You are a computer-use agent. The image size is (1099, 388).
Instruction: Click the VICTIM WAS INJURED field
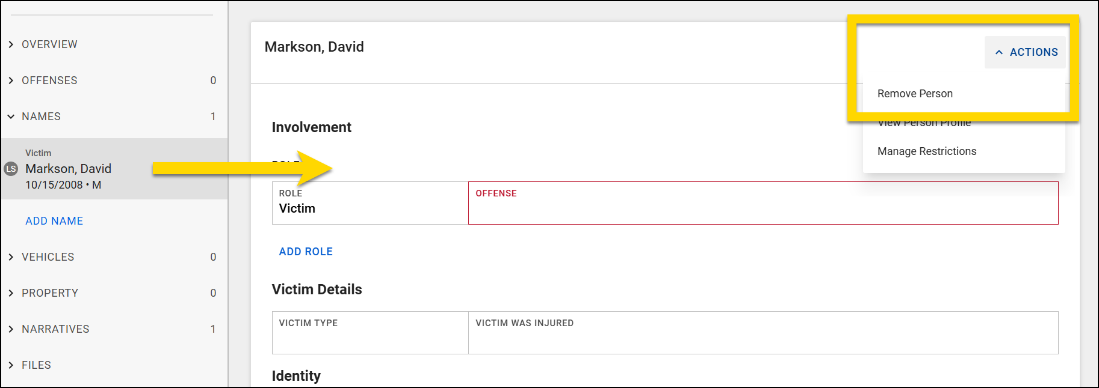(761, 333)
